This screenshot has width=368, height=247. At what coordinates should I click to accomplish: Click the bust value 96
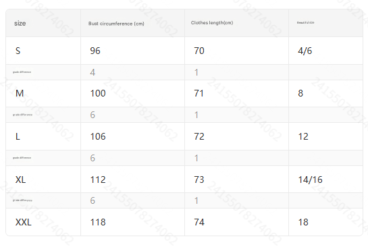(x=95, y=51)
